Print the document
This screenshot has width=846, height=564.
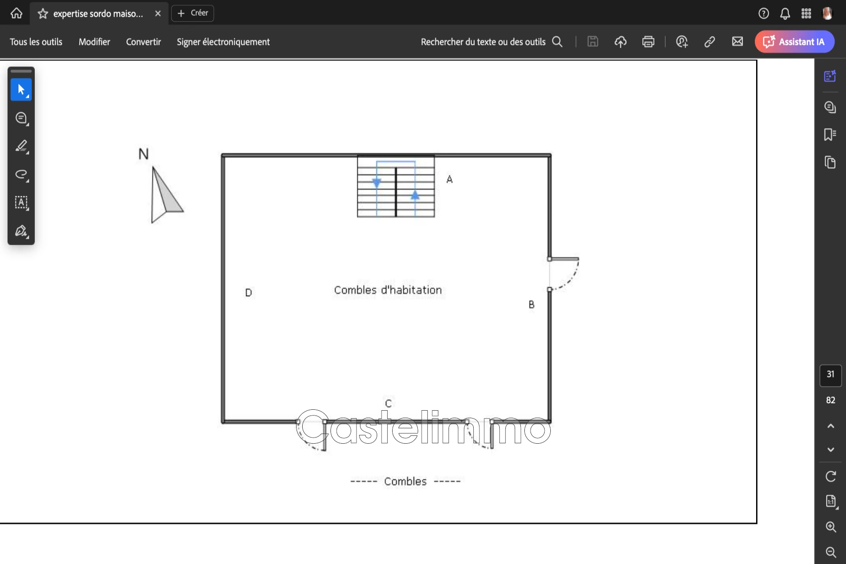(648, 42)
